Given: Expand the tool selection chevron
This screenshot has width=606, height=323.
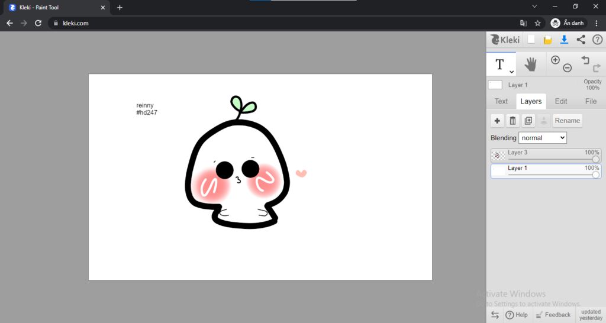Looking at the screenshot, I should click(x=511, y=72).
